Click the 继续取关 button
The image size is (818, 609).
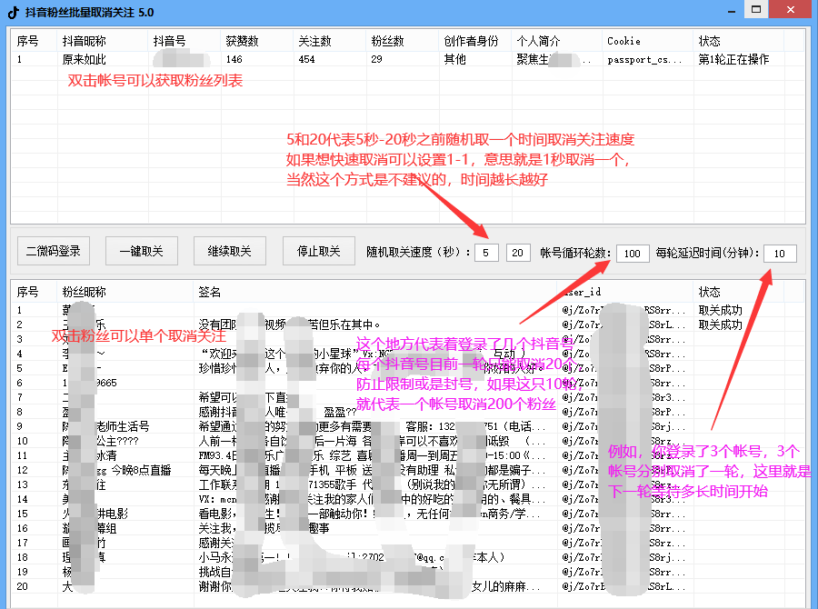point(230,251)
